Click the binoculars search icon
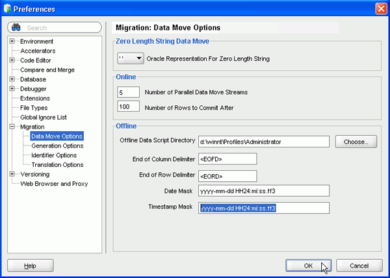 pyautogui.click(x=18, y=28)
